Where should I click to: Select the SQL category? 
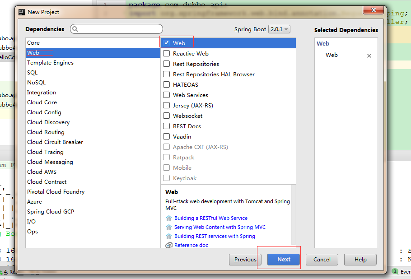click(93, 73)
